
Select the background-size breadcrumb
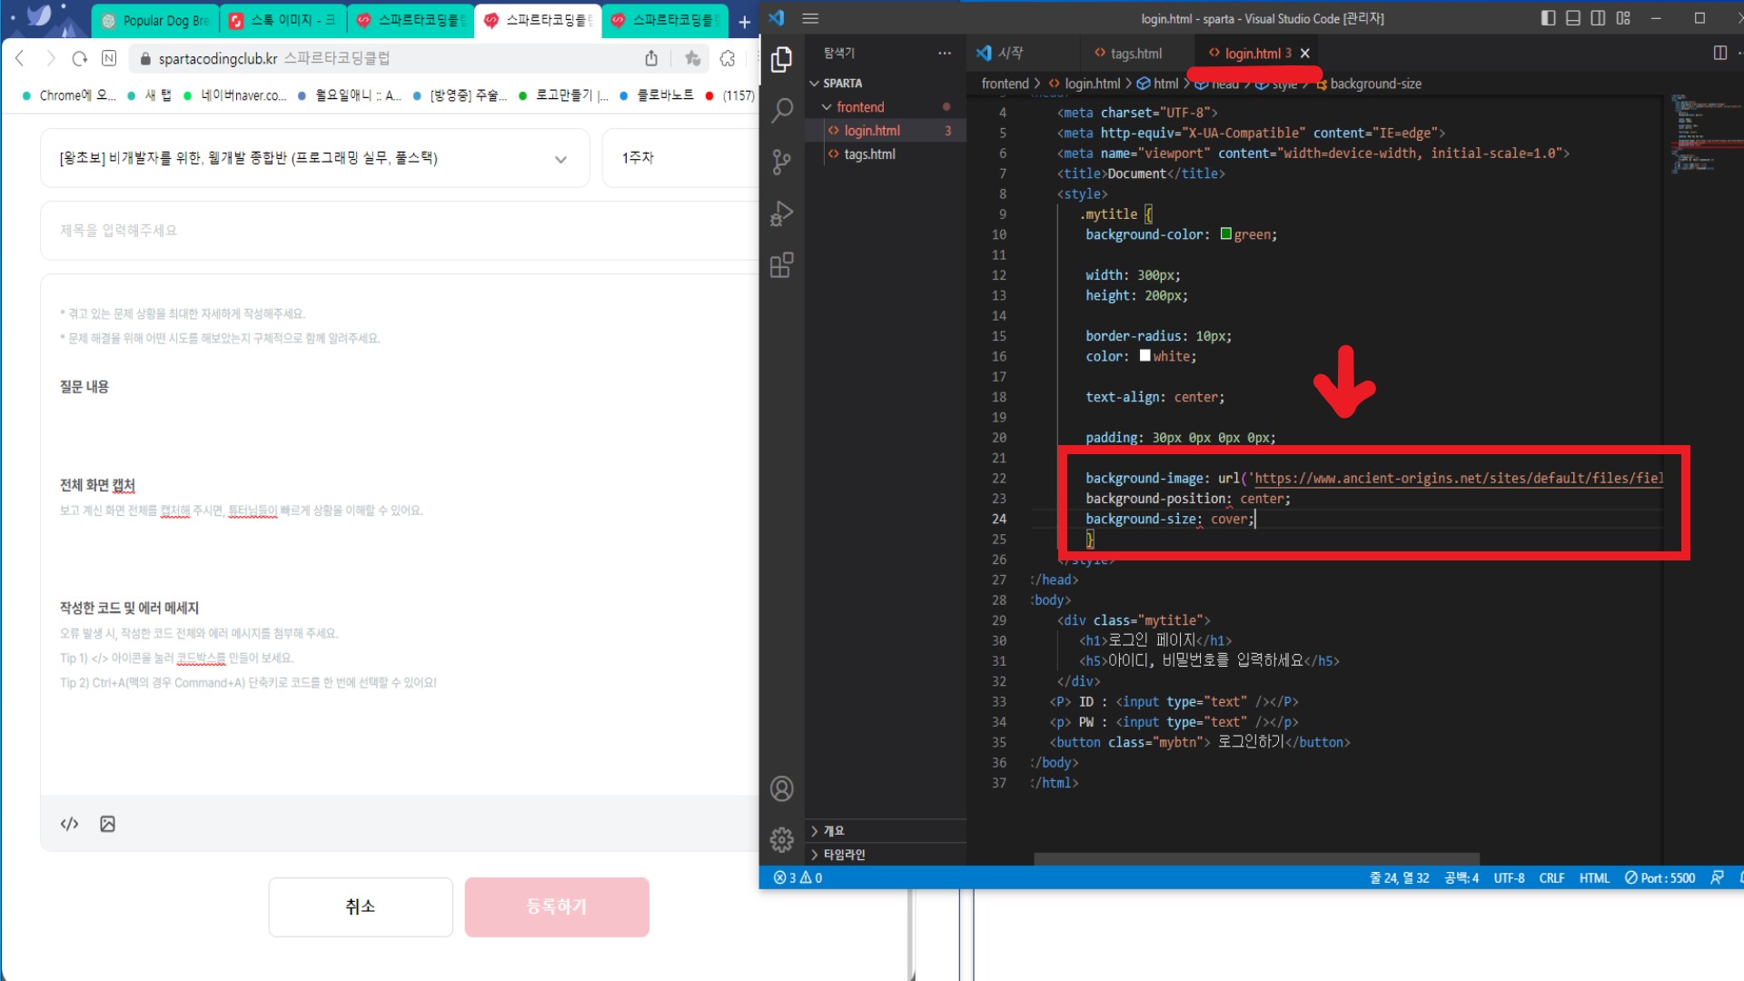pos(1369,84)
